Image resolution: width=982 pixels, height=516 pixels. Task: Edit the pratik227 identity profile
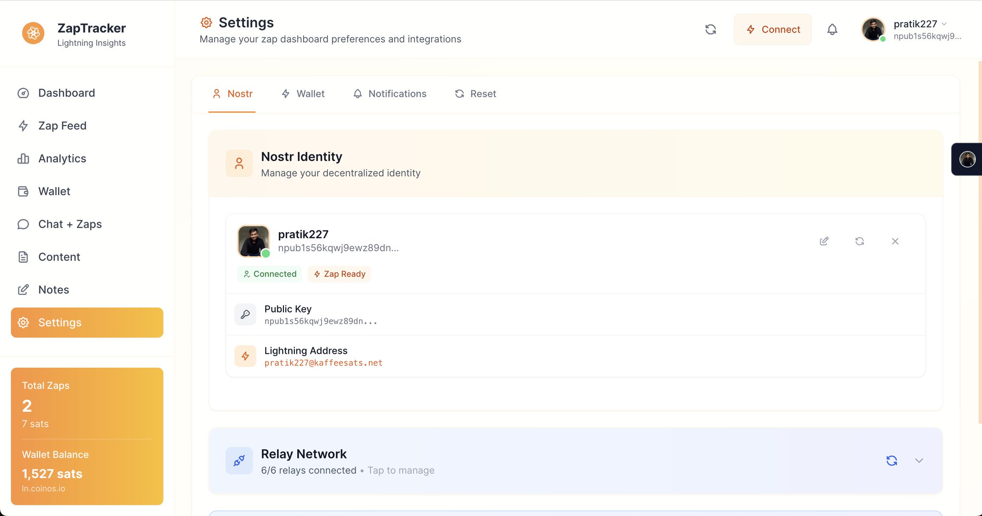(824, 241)
